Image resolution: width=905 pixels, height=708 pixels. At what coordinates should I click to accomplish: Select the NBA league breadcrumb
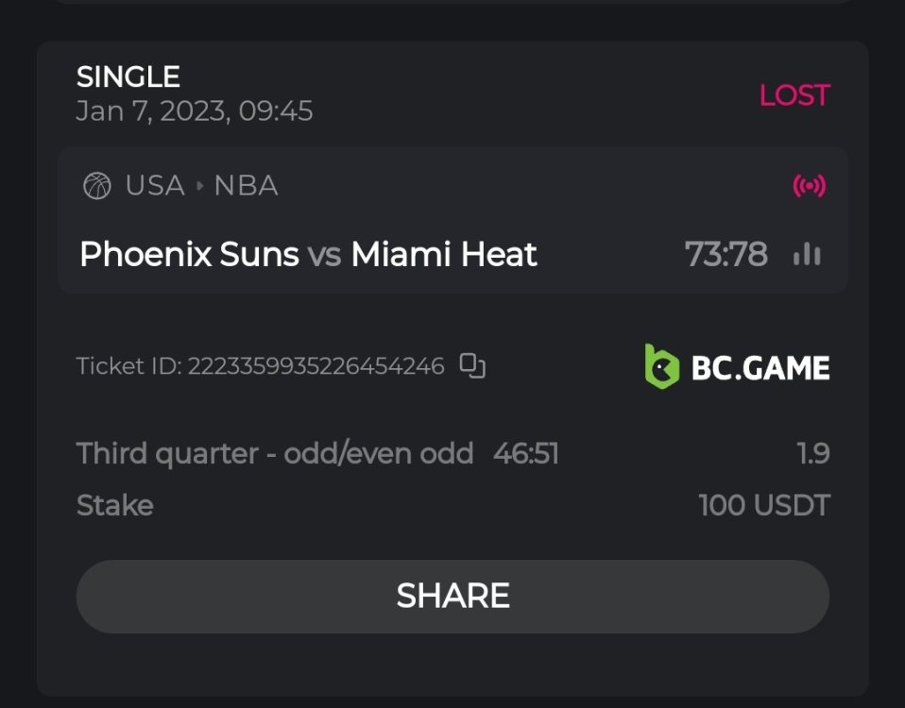[x=246, y=186]
